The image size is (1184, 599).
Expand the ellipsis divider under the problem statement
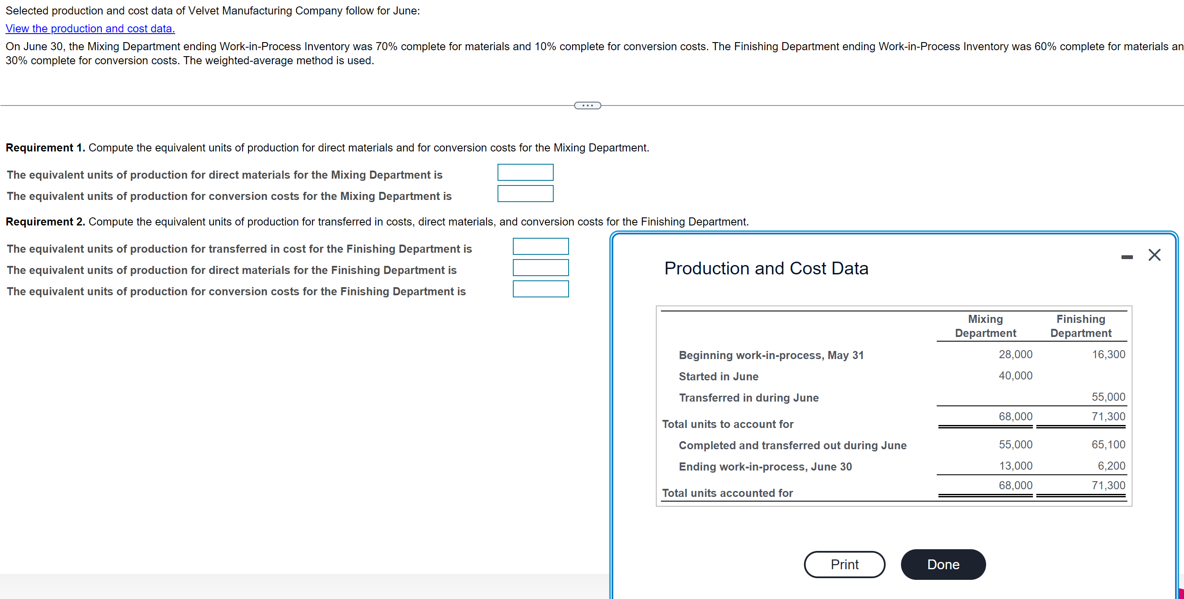coord(587,105)
